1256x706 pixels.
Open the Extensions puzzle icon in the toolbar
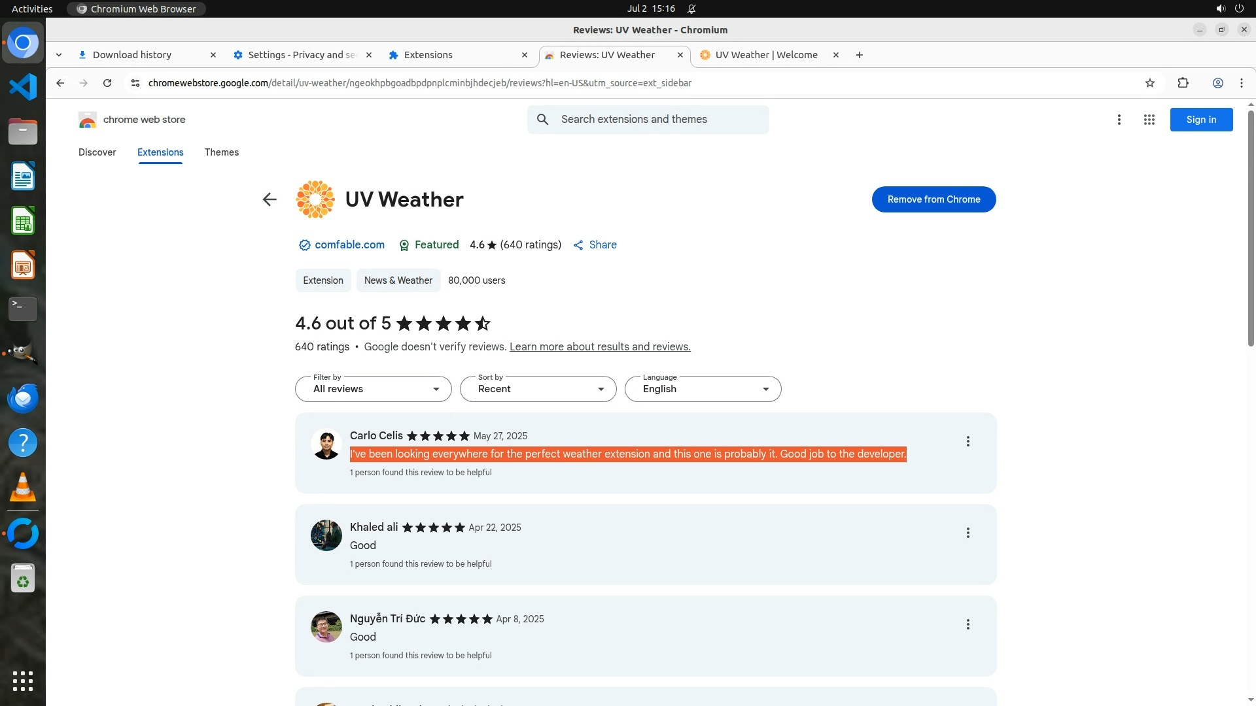pyautogui.click(x=1183, y=83)
